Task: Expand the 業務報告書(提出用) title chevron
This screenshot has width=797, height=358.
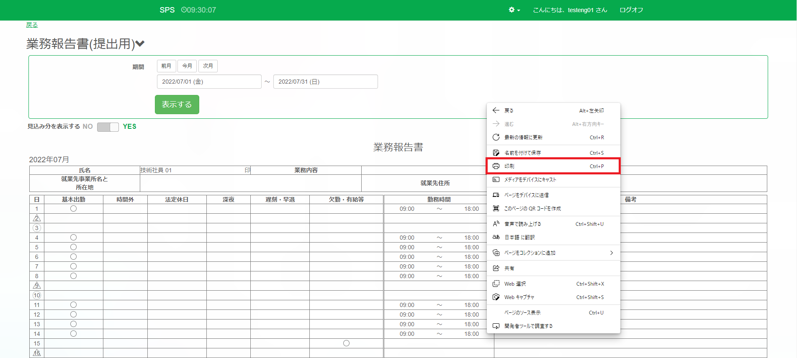Action: coord(140,43)
